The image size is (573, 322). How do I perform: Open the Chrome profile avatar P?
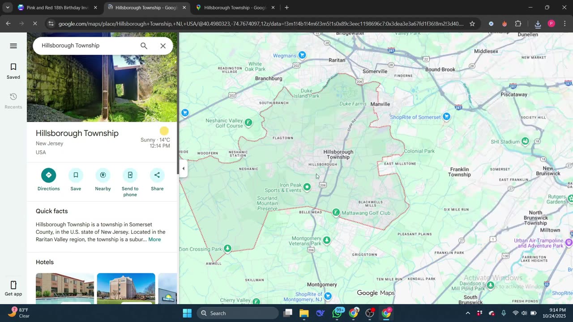(x=551, y=24)
